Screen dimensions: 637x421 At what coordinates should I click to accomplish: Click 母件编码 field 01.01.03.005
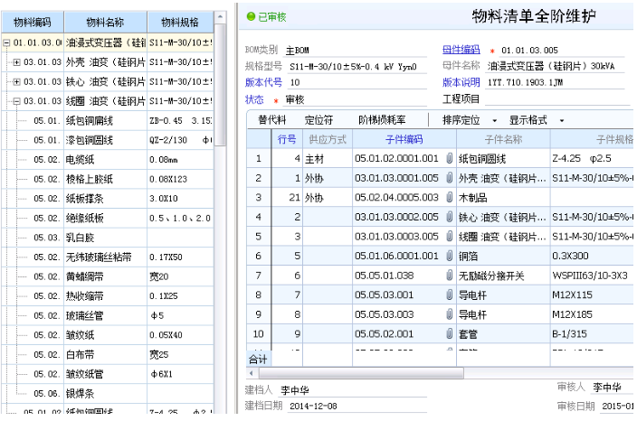click(562, 50)
